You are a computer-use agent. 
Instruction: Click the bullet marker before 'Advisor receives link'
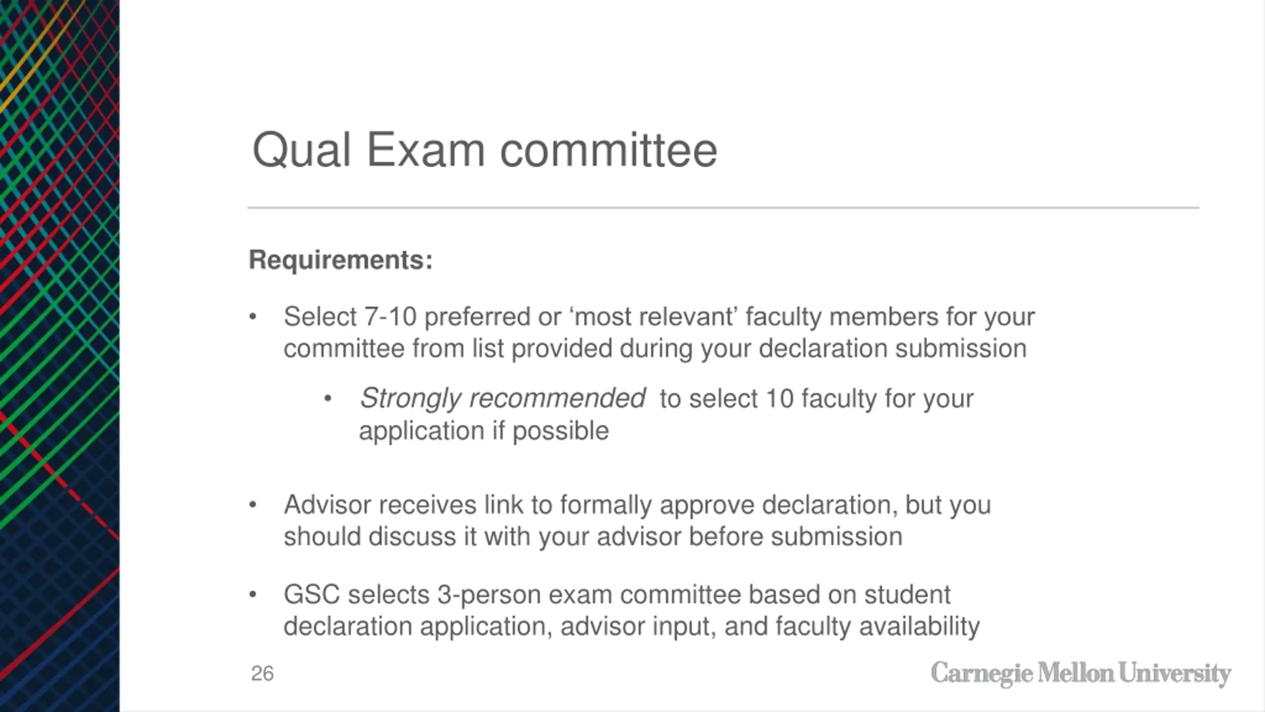pyautogui.click(x=253, y=505)
